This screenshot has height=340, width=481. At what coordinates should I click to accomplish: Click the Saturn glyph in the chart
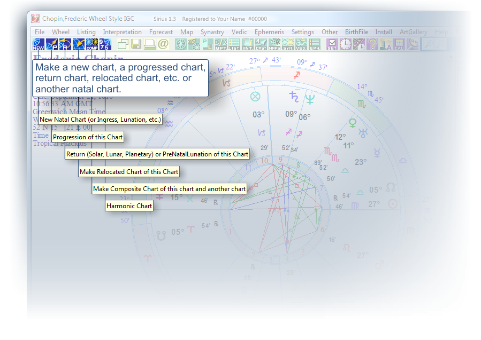(294, 97)
